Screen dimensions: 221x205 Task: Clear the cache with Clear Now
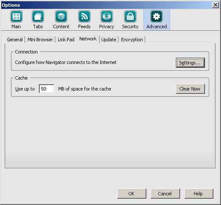pyautogui.click(x=190, y=89)
